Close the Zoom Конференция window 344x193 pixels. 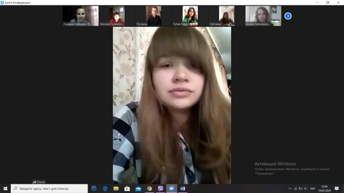[338, 2]
